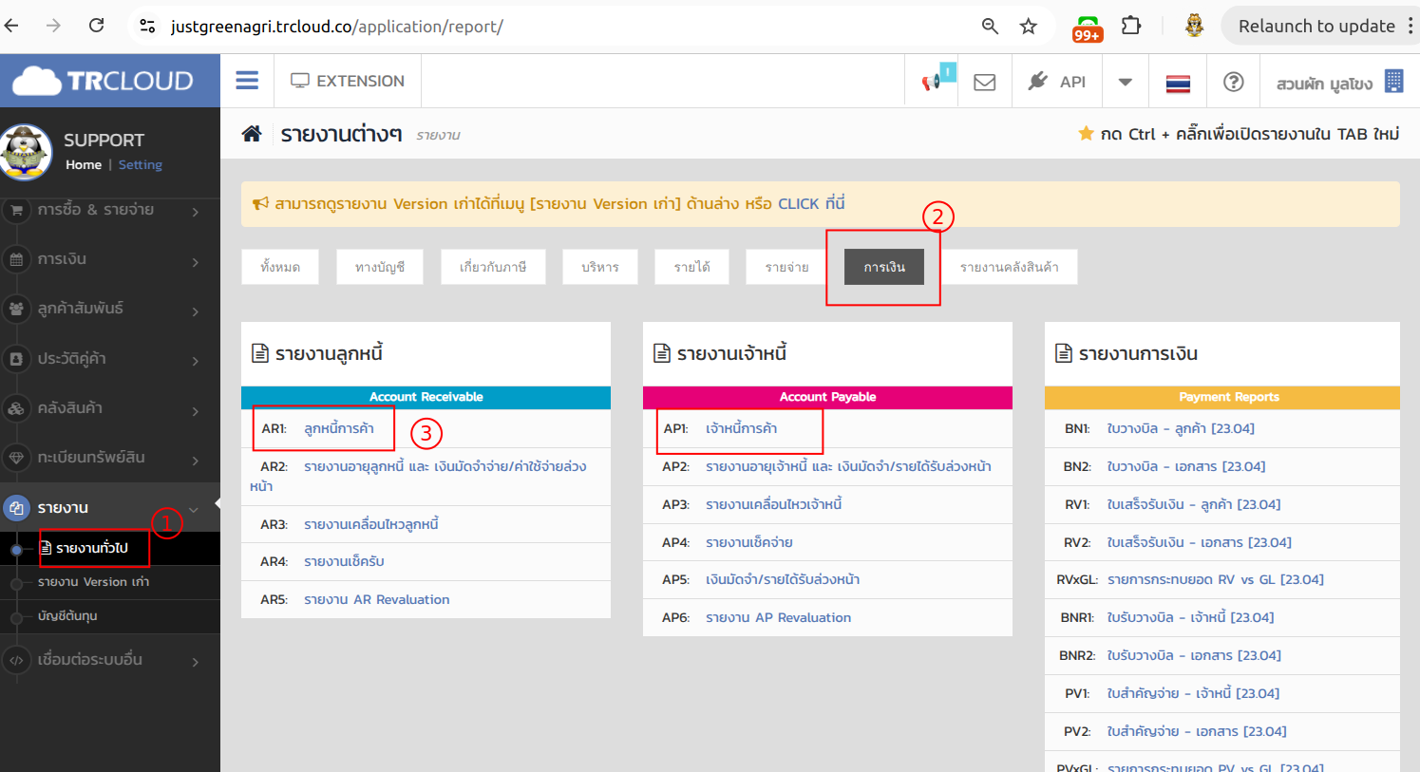The height and width of the screenshot is (772, 1420).
Task: Open AR3 รายงานเคลื่อนไหวลูกหนี้ report
Action: coord(371,524)
